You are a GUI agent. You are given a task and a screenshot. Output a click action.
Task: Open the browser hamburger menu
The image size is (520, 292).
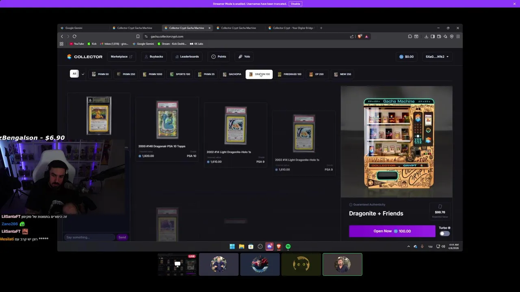pyautogui.click(x=458, y=36)
